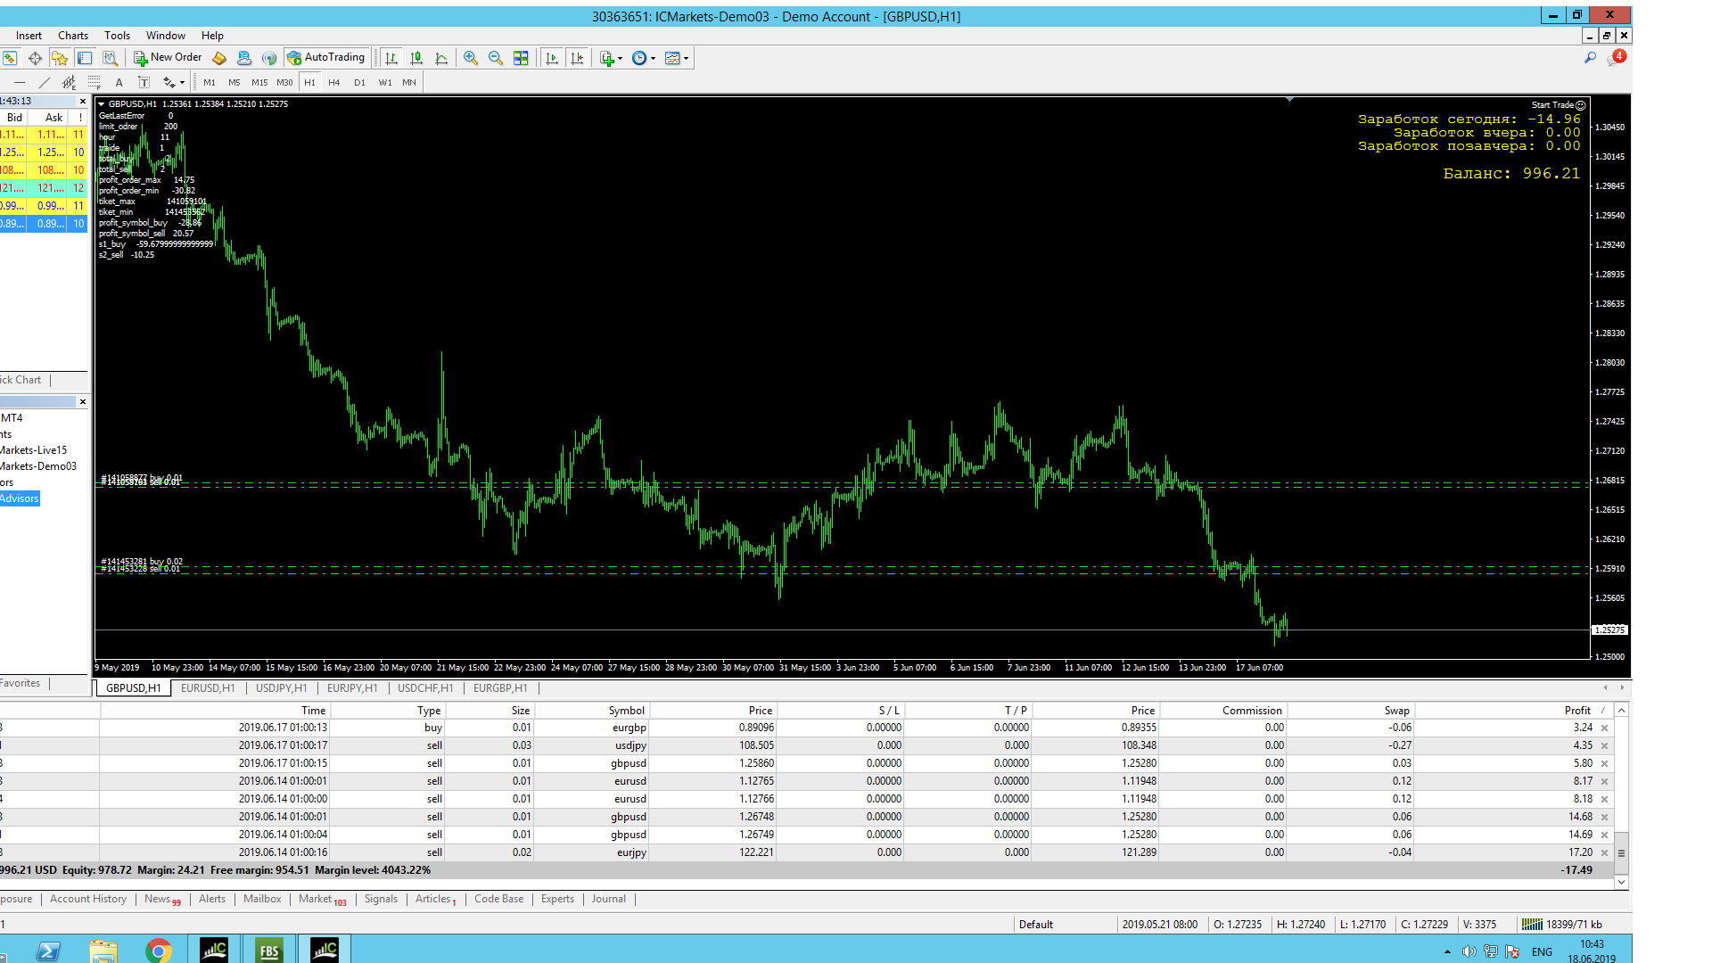
Task: Switch chart to candlesticks view
Action: click(416, 58)
